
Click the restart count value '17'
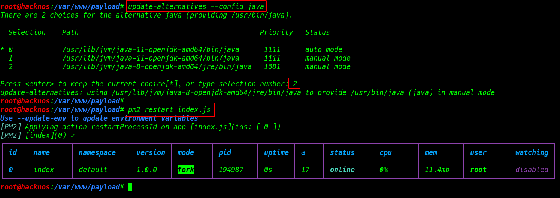tap(305, 170)
